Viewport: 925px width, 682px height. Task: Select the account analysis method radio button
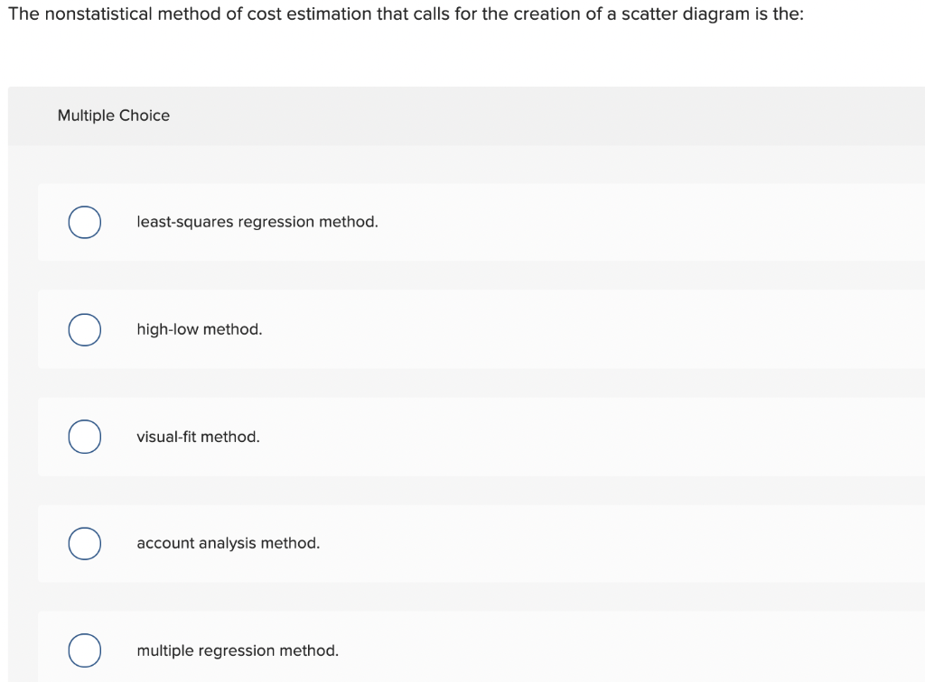coord(84,543)
